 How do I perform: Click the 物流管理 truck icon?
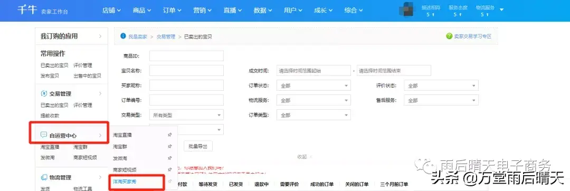tap(44, 178)
